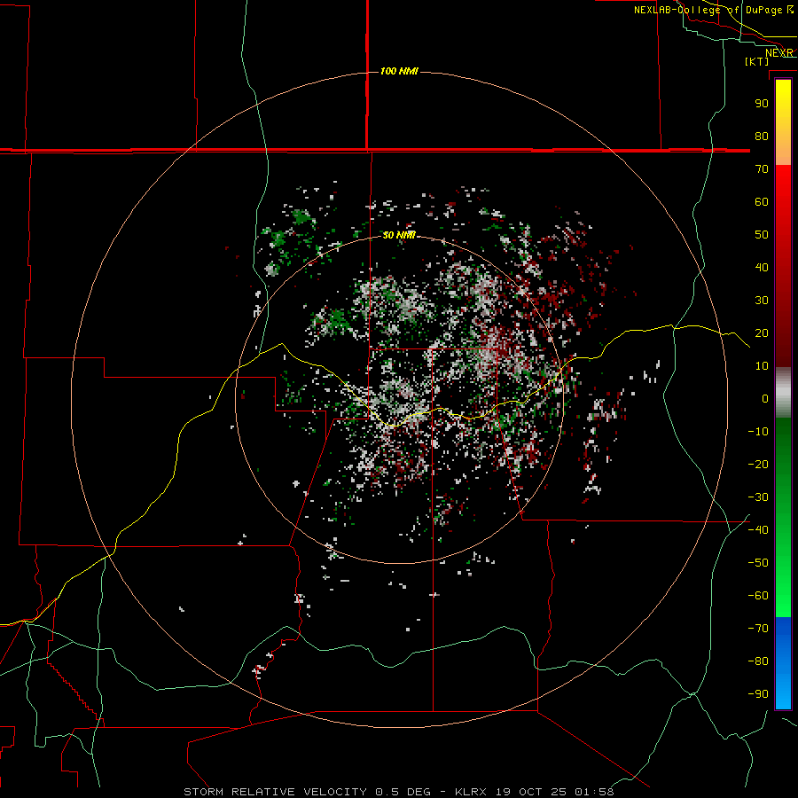
Task: Click the yellow-orange top segment of color bar
Action: [x=783, y=122]
